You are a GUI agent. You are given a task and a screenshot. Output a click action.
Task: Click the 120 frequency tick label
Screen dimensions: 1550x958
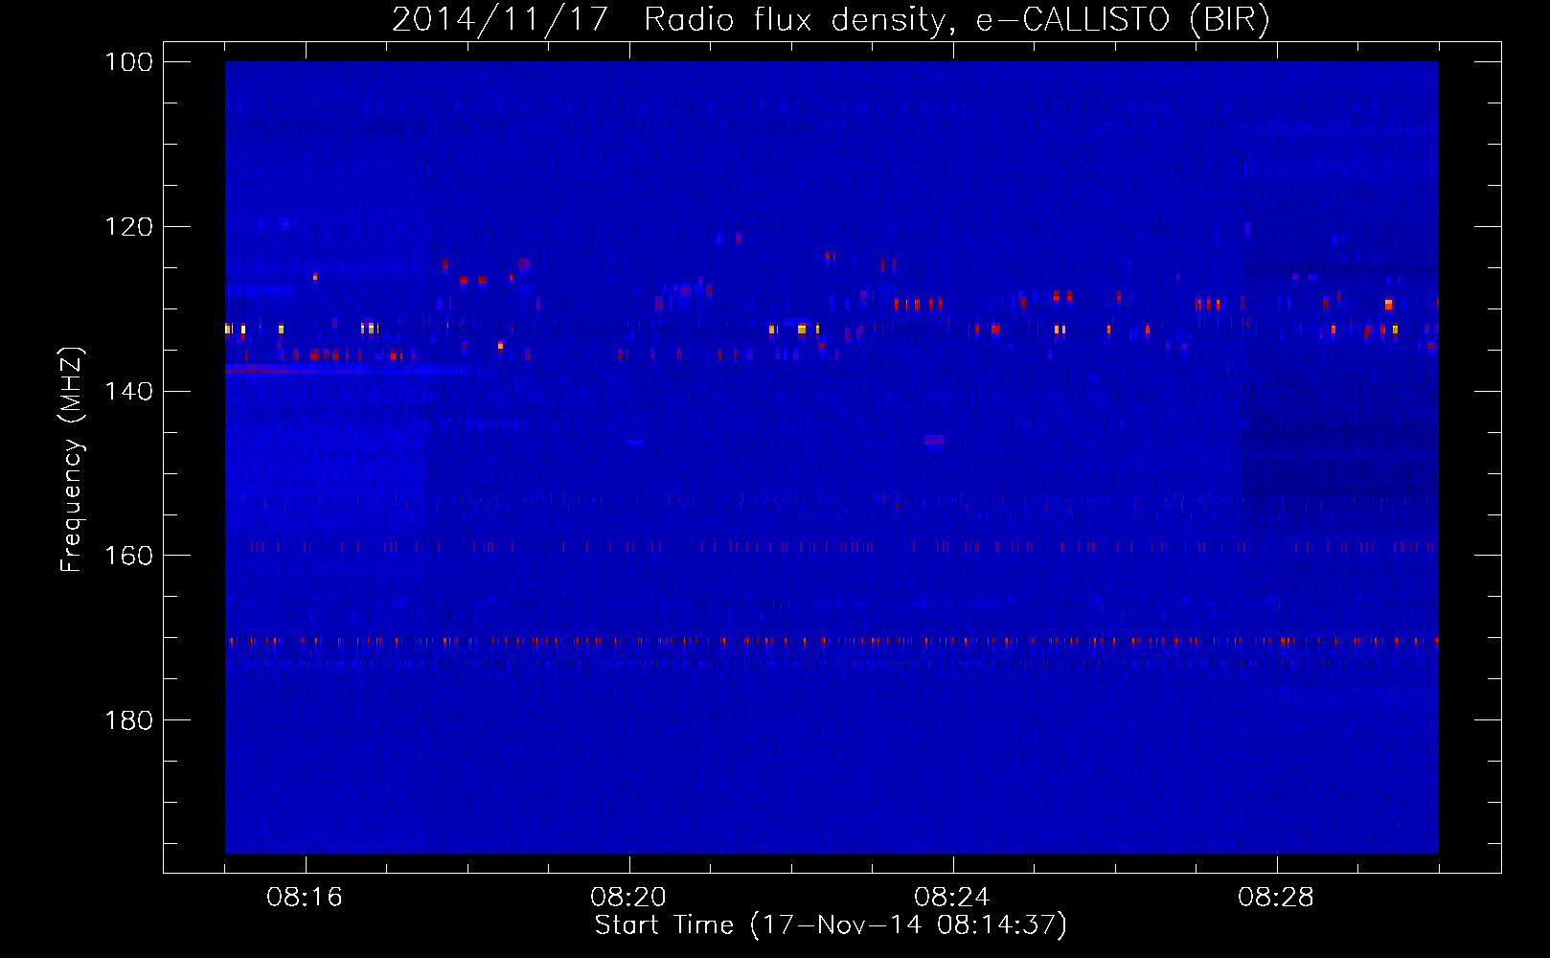129,227
